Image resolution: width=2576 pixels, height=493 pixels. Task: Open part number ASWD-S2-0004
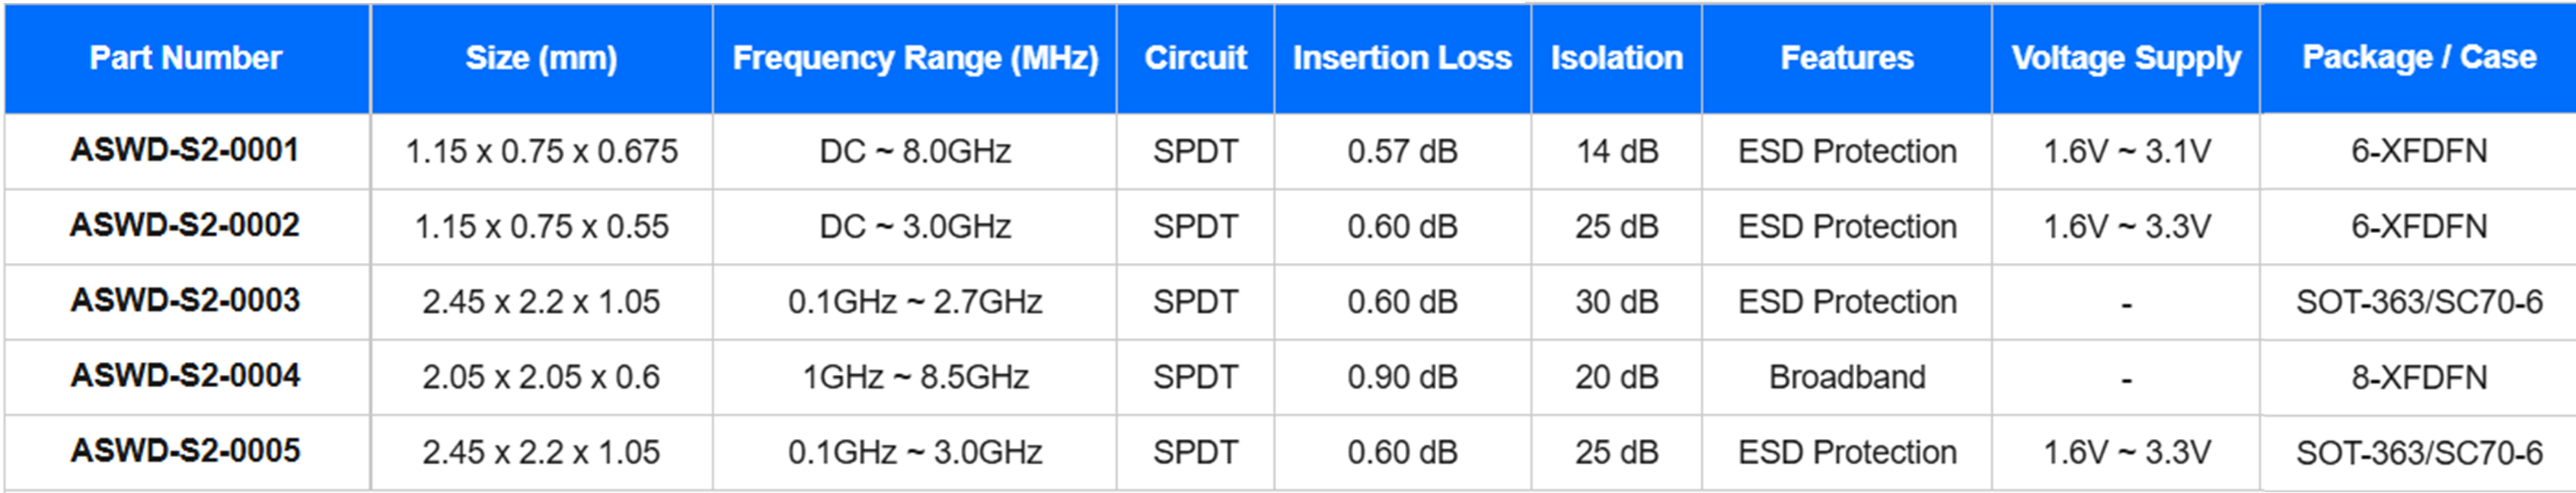pyautogui.click(x=185, y=375)
